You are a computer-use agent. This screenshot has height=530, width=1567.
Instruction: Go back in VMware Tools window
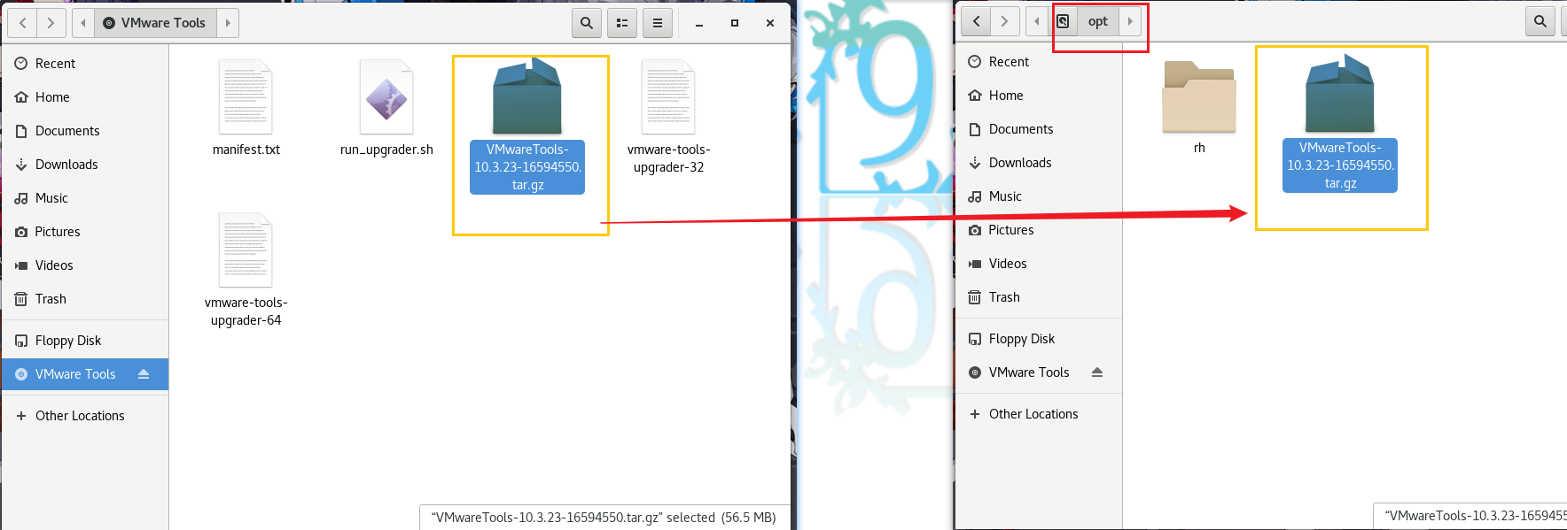(x=22, y=23)
